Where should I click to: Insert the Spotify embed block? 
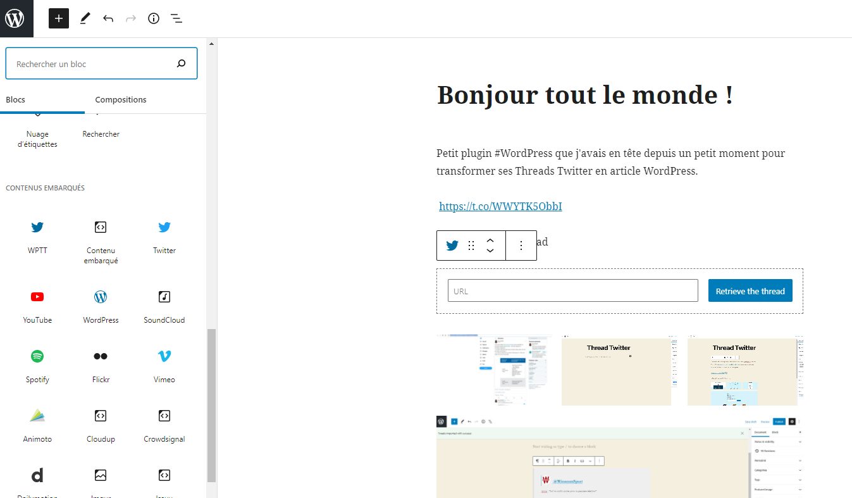pyautogui.click(x=37, y=366)
